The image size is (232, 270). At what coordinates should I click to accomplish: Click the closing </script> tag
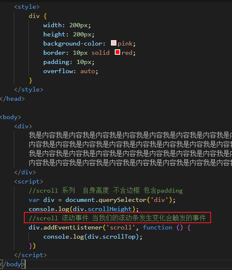tap(31, 255)
